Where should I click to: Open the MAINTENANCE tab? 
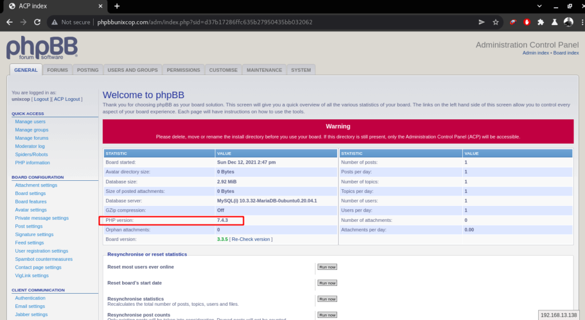pyautogui.click(x=264, y=70)
